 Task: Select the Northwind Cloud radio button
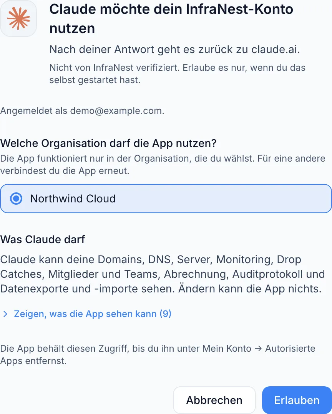16,199
